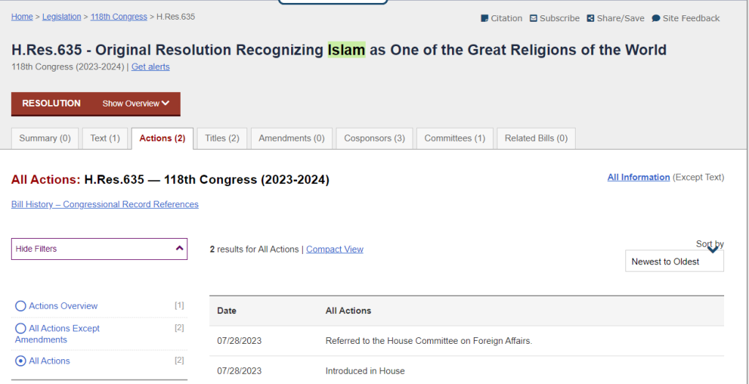Select the All Actions radio button
This screenshot has height=384, width=749.
[20, 361]
